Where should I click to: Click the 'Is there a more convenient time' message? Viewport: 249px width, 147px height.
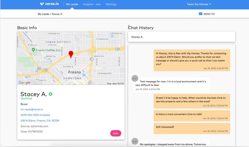click(192, 116)
